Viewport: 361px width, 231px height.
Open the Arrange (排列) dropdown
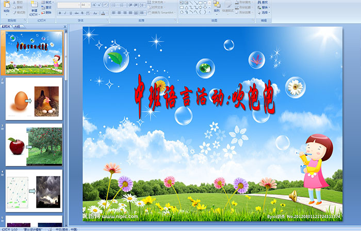click(217, 7)
